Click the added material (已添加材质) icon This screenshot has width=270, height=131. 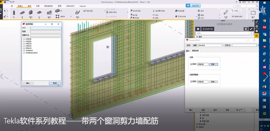pos(176,16)
